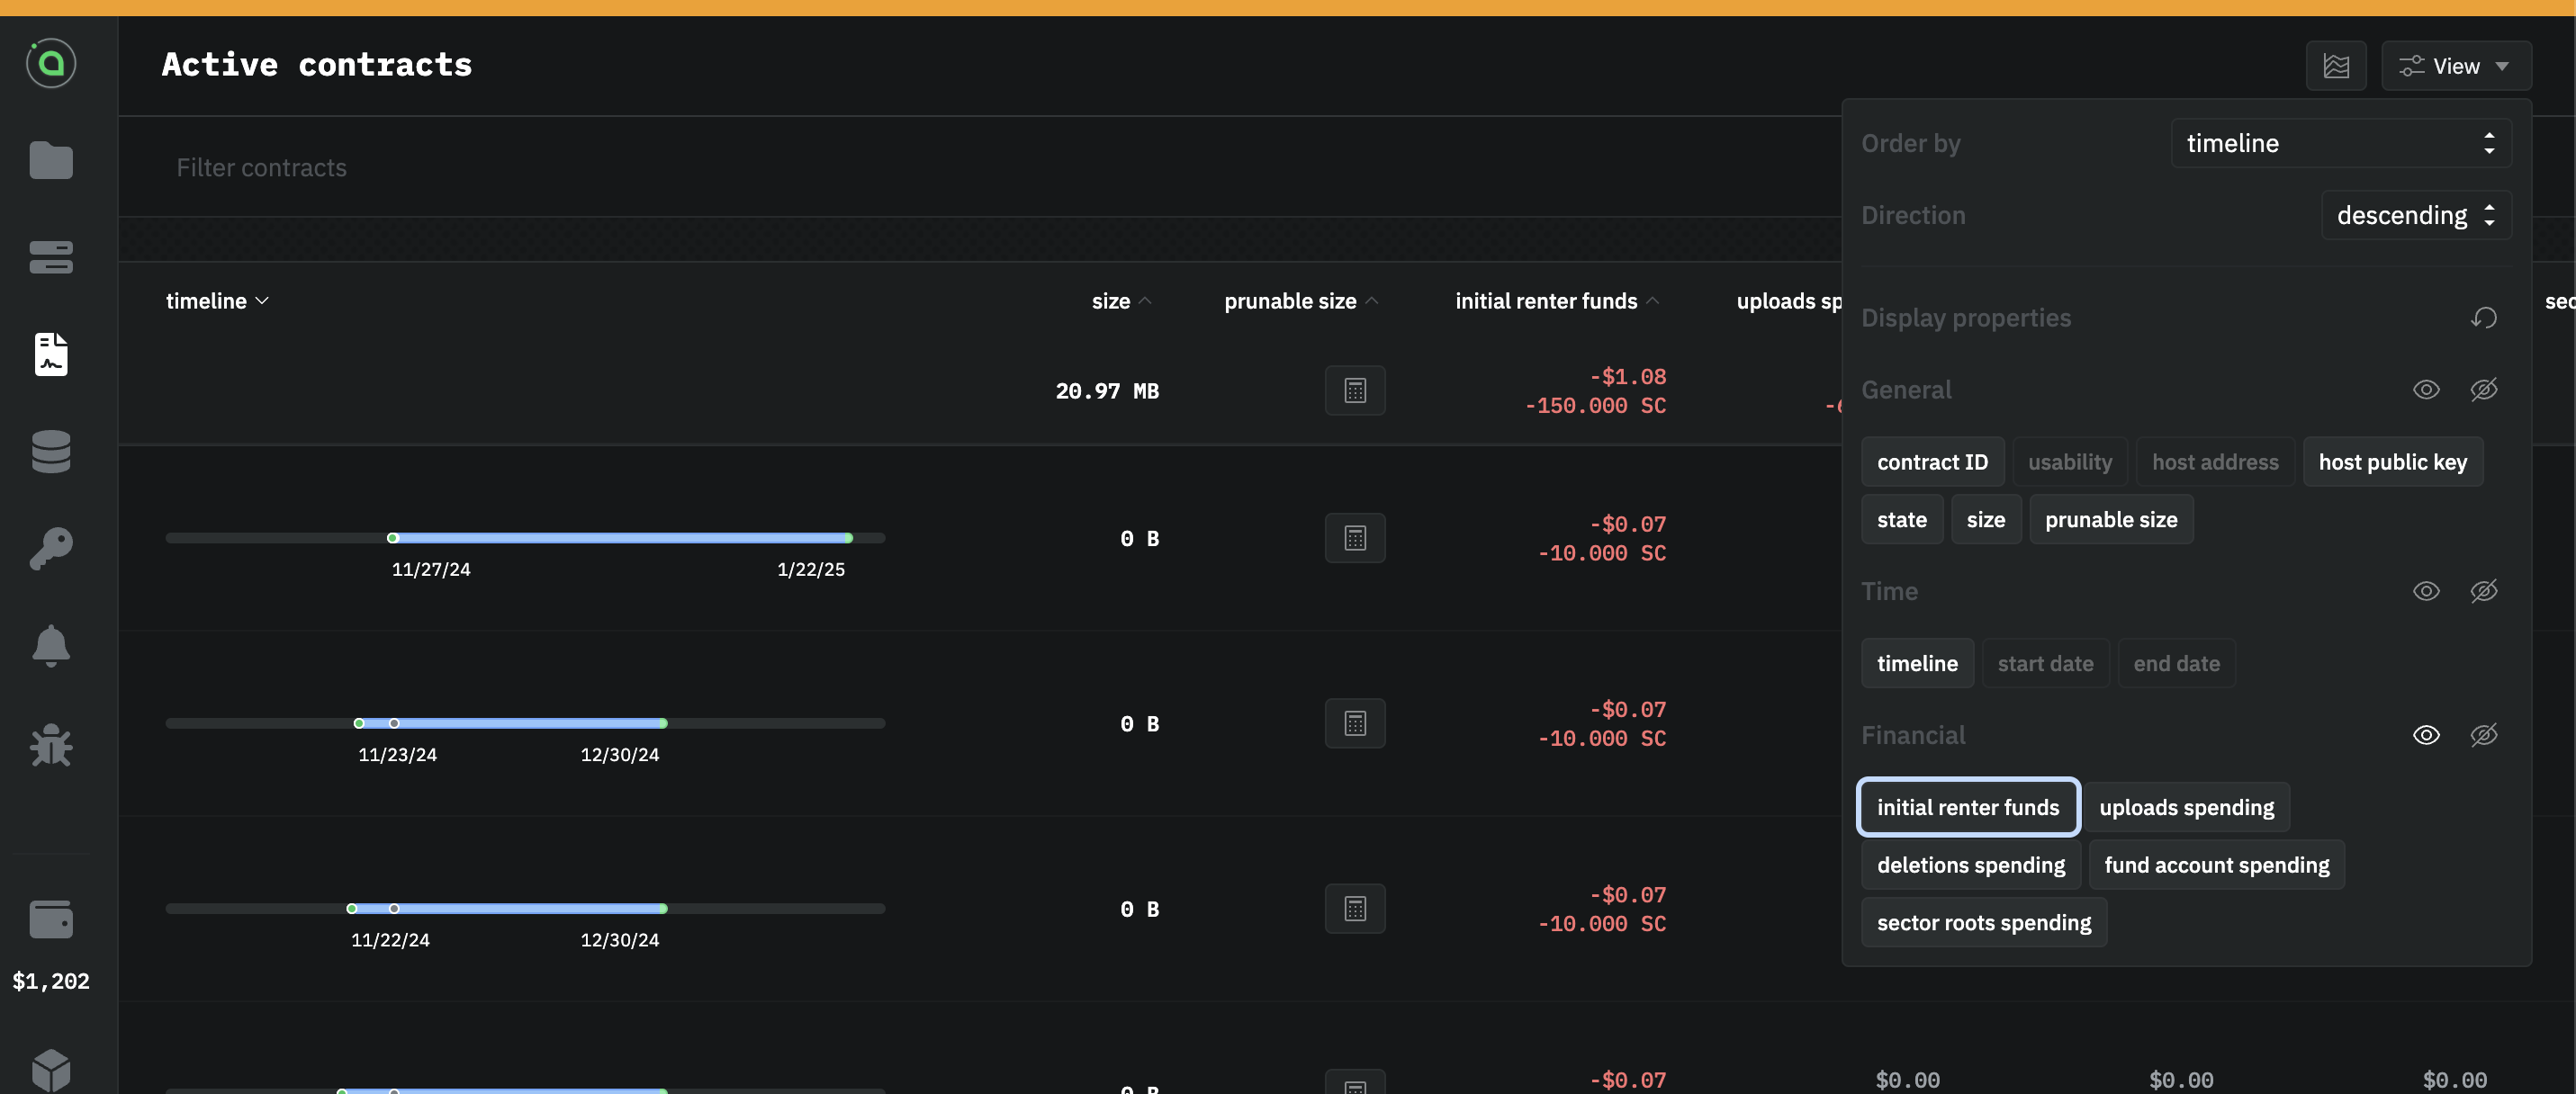The height and width of the screenshot is (1094, 2576).
Task: Toggle the initial renter funds chip
Action: 1968,807
